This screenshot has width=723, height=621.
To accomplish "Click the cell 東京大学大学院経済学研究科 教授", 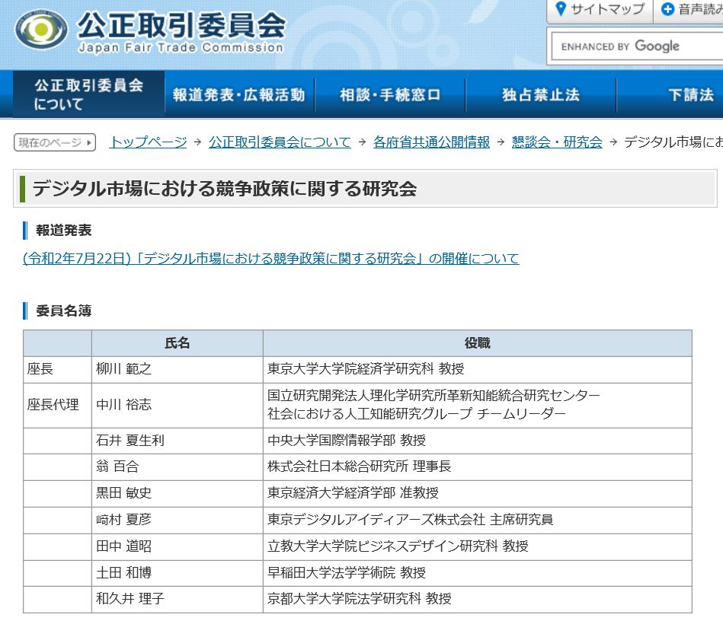I will [477, 369].
